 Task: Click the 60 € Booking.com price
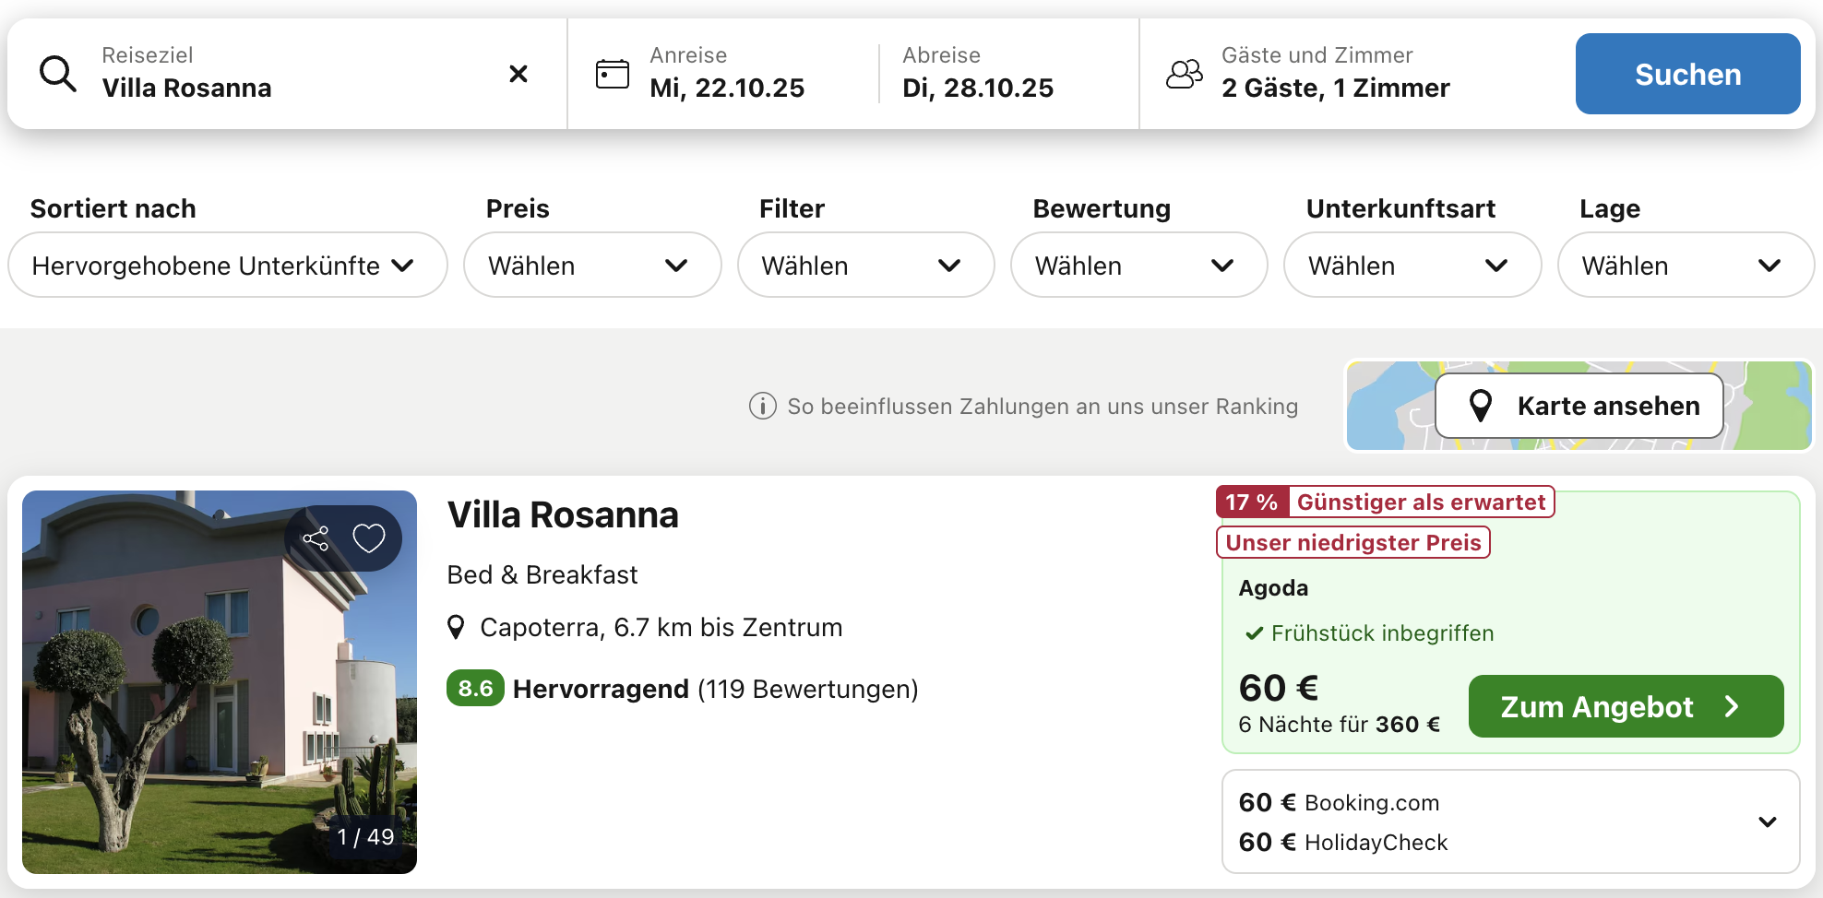pos(1339,803)
